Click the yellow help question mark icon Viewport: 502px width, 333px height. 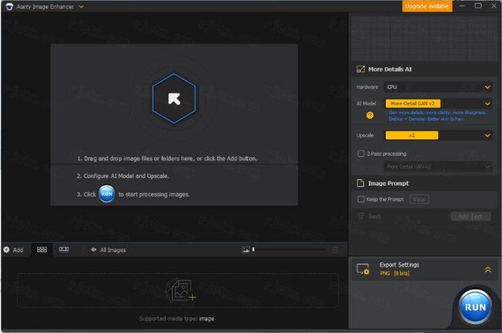(370, 115)
